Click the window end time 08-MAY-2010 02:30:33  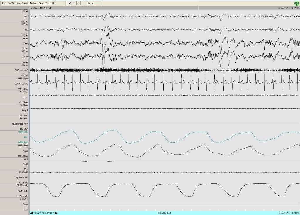click(289, 213)
